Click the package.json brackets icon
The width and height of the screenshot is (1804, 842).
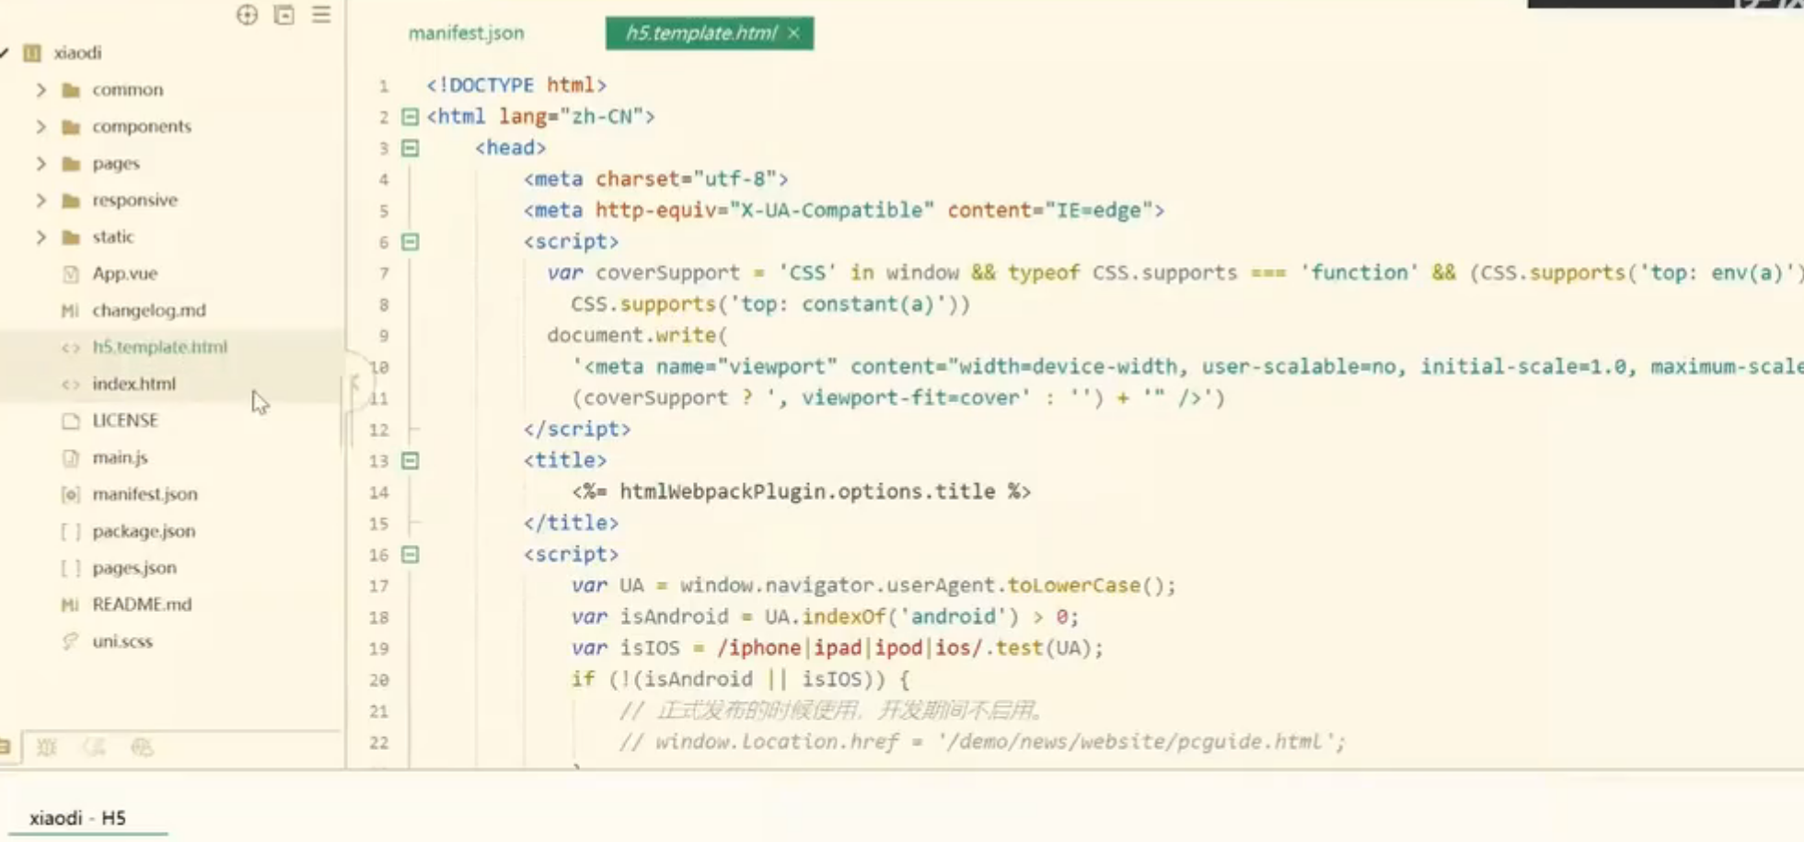(x=71, y=531)
